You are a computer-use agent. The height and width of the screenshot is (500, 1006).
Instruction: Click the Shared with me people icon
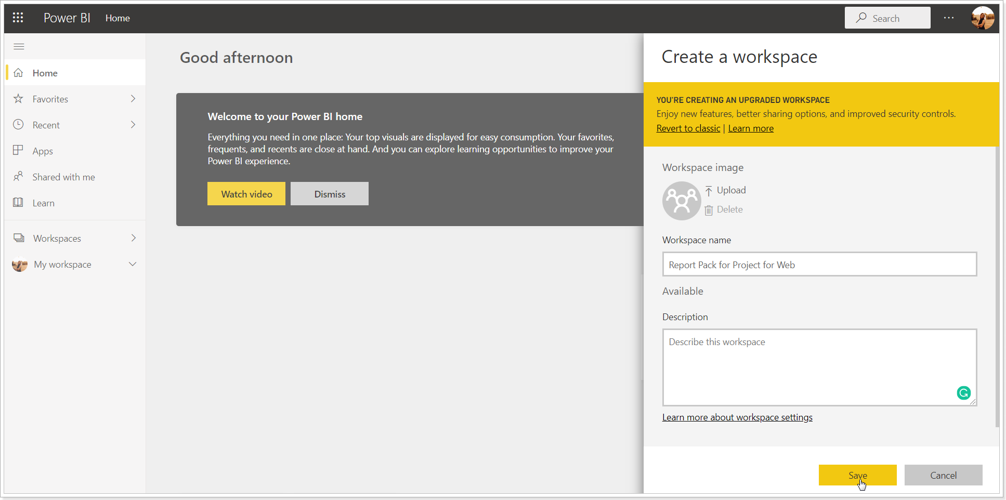pos(18,177)
